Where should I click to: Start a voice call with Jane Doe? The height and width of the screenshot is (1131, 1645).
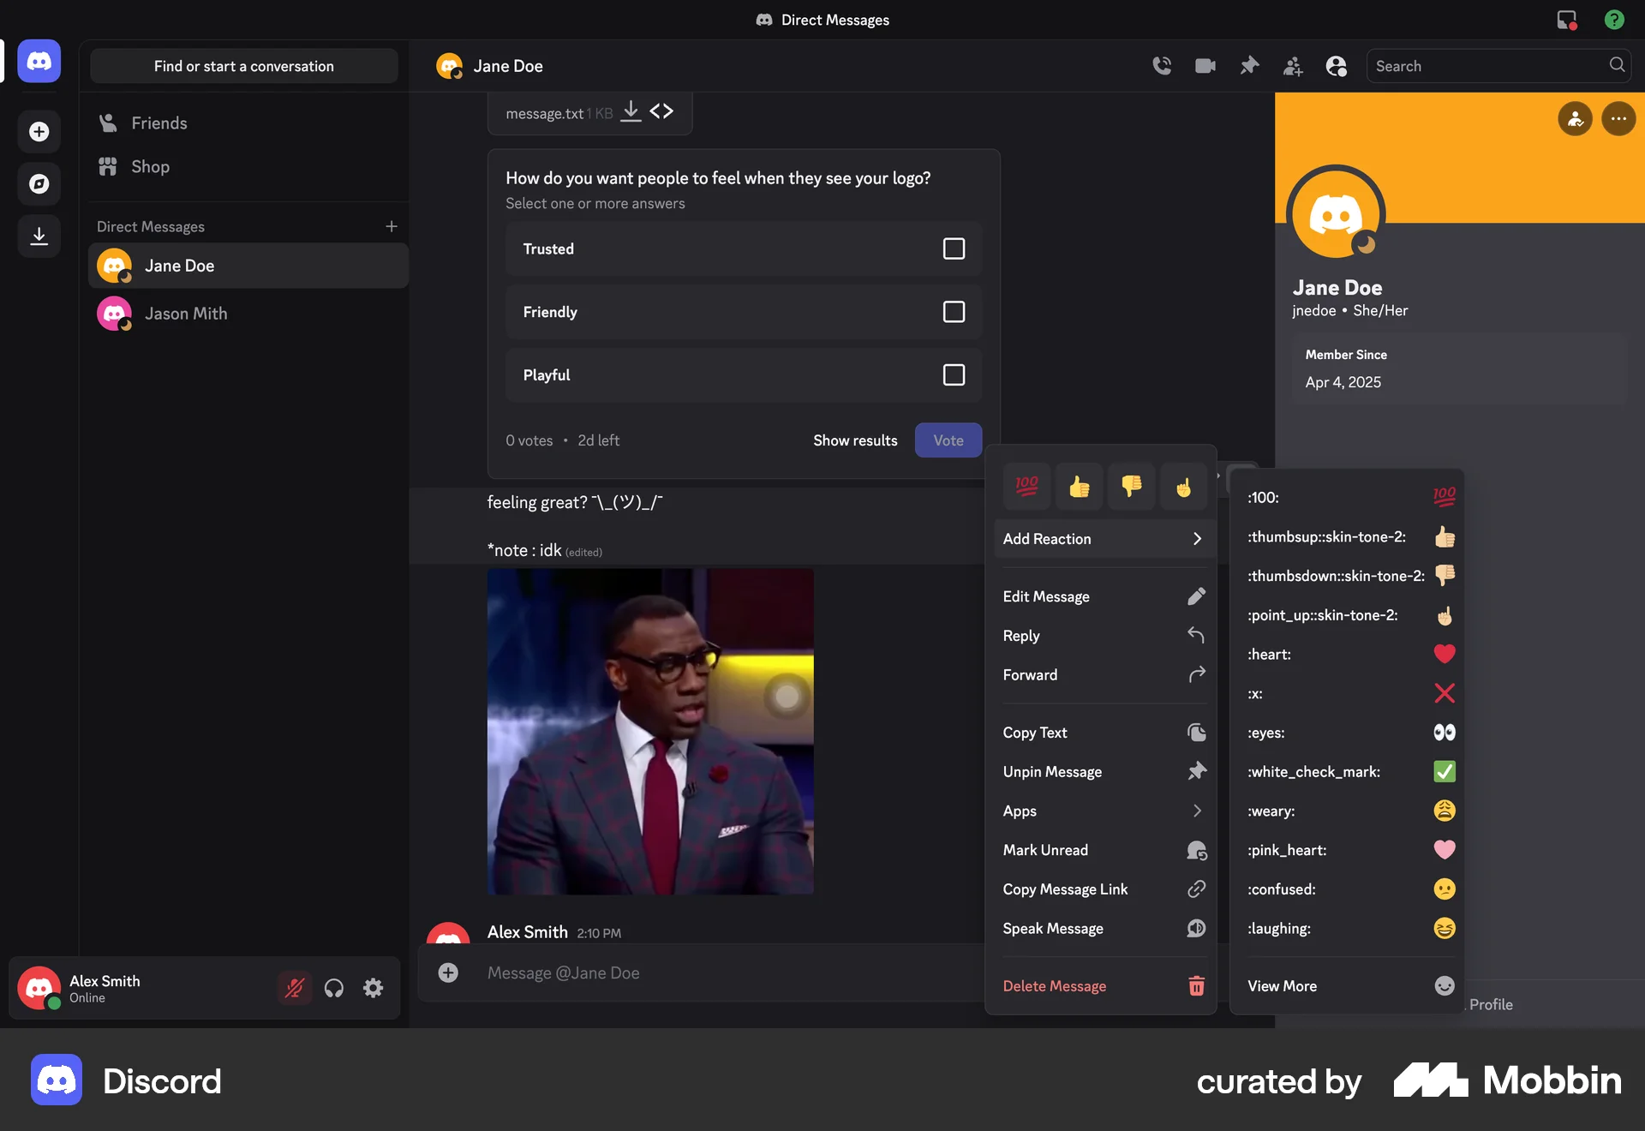[1162, 65]
